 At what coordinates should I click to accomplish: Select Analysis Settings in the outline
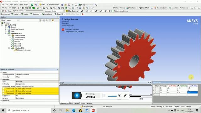pyautogui.click(x=20, y=38)
